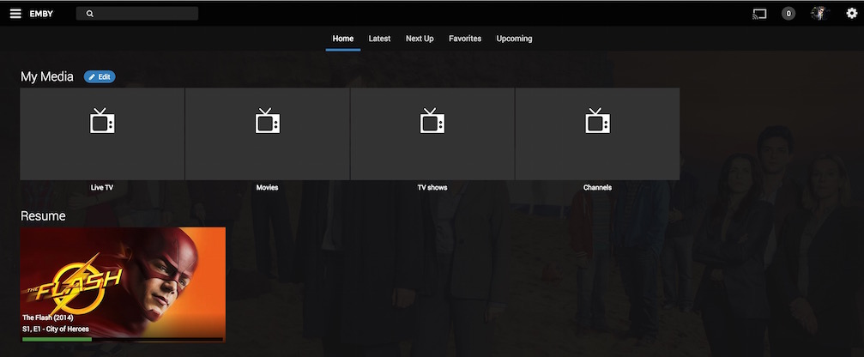
Task: Click the My Media heading
Action: pos(47,76)
